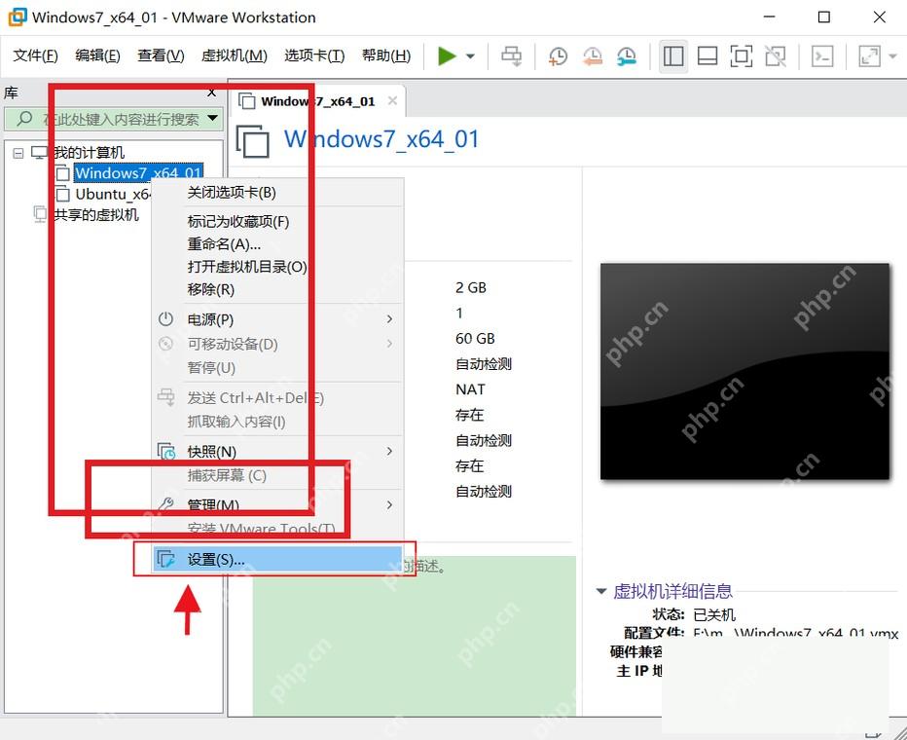Select Windows7_x64_01 in the library tree
Screen dimensions: 907x740
click(x=138, y=173)
